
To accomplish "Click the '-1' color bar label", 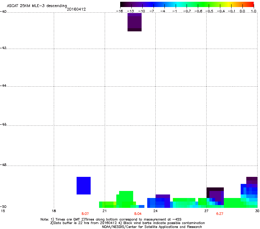I will [x=175, y=11].
